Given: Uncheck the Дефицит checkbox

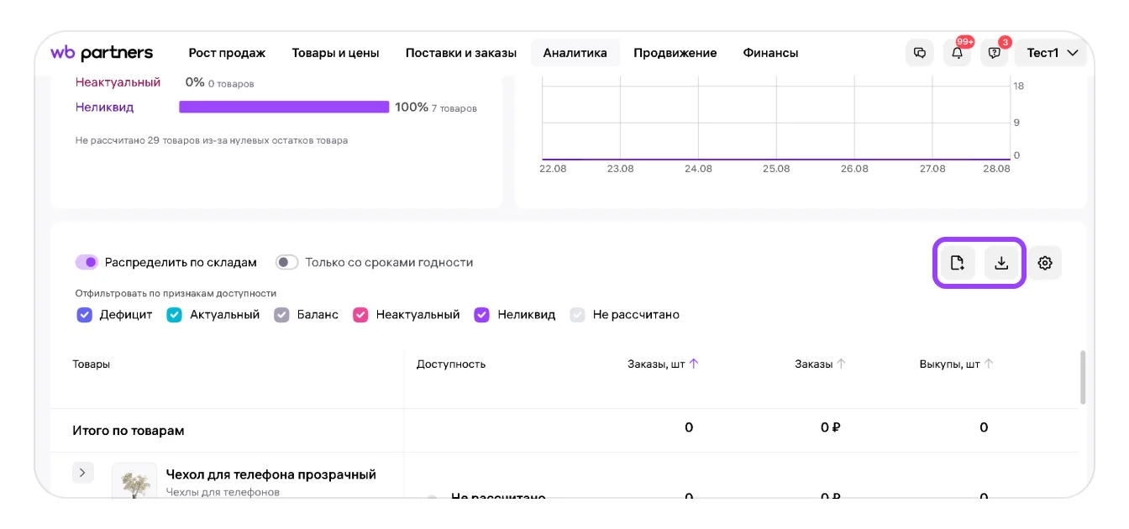Looking at the screenshot, I should (84, 315).
